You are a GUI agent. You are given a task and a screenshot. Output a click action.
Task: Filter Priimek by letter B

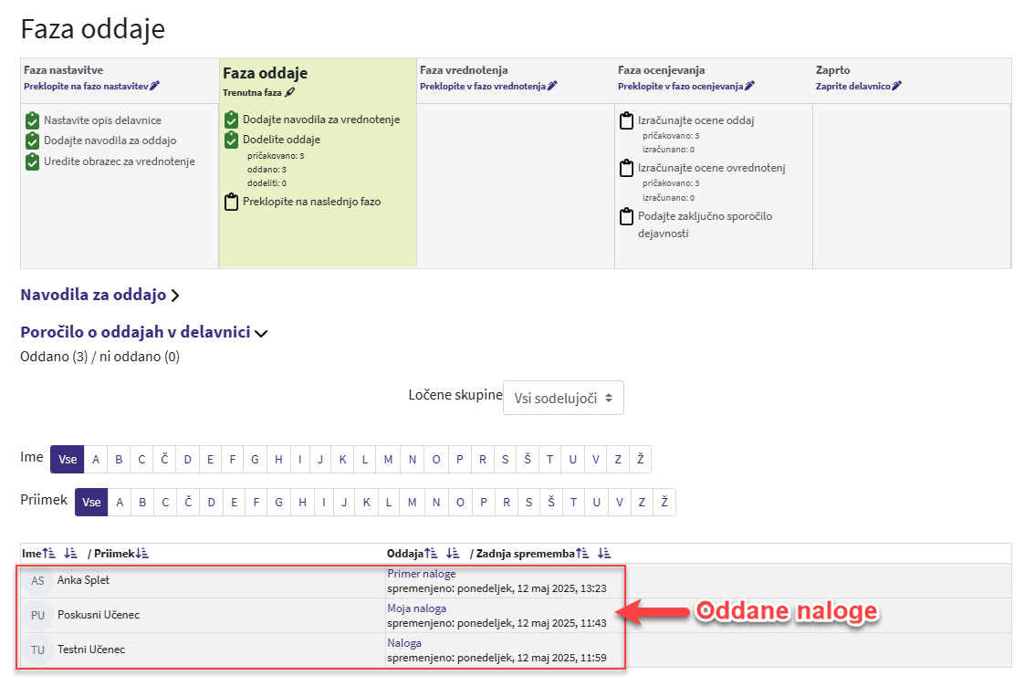click(142, 503)
